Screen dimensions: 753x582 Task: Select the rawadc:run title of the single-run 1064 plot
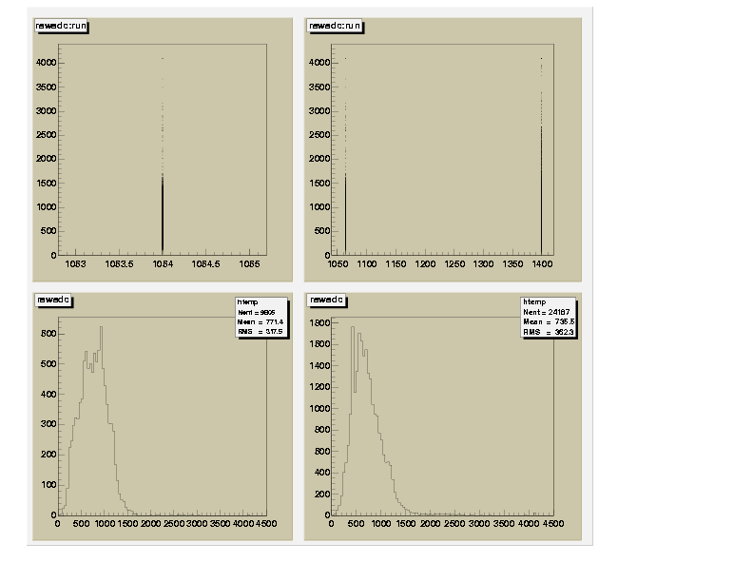click(x=61, y=26)
